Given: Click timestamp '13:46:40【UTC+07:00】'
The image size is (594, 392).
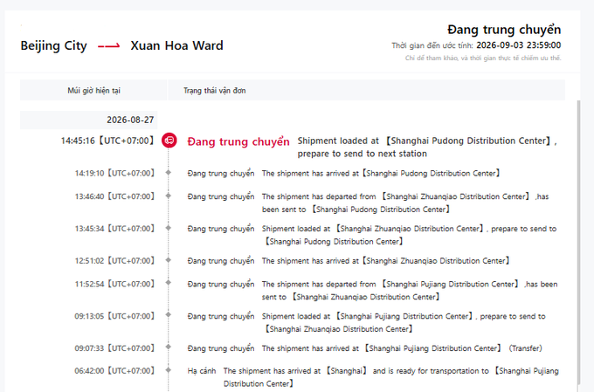Looking at the screenshot, I should point(115,196).
